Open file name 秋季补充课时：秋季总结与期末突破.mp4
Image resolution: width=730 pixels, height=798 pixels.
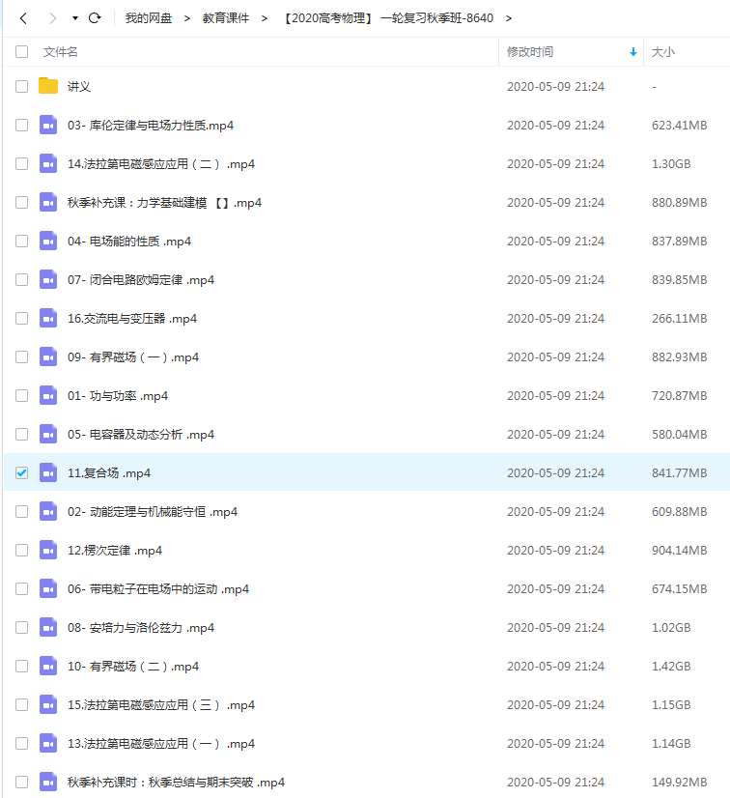pyautogui.click(x=176, y=783)
